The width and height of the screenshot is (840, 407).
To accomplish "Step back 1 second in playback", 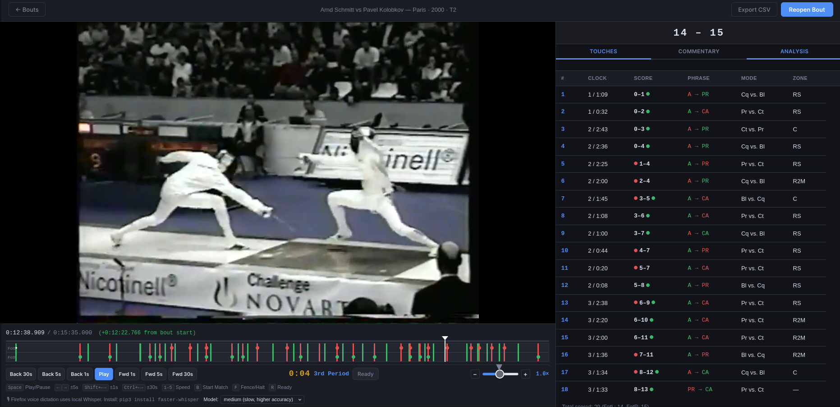I will click(x=79, y=374).
